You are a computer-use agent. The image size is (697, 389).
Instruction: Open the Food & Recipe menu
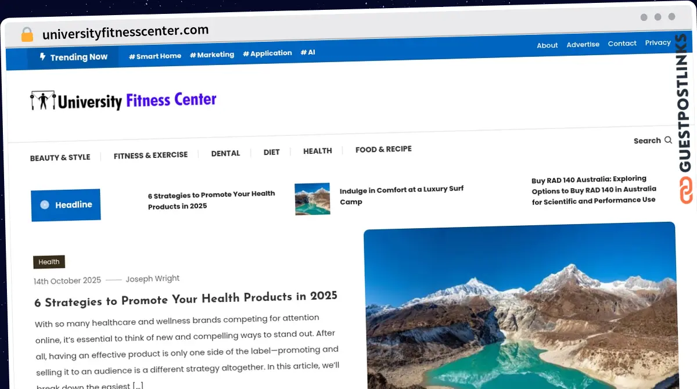pos(383,149)
